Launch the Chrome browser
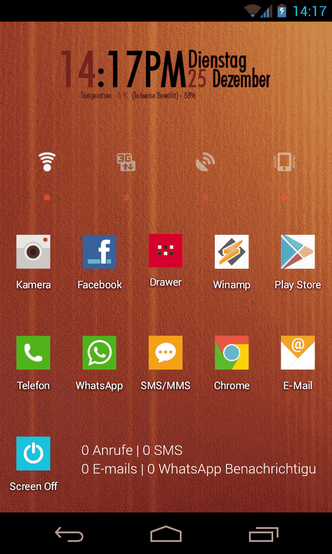 coord(232,352)
